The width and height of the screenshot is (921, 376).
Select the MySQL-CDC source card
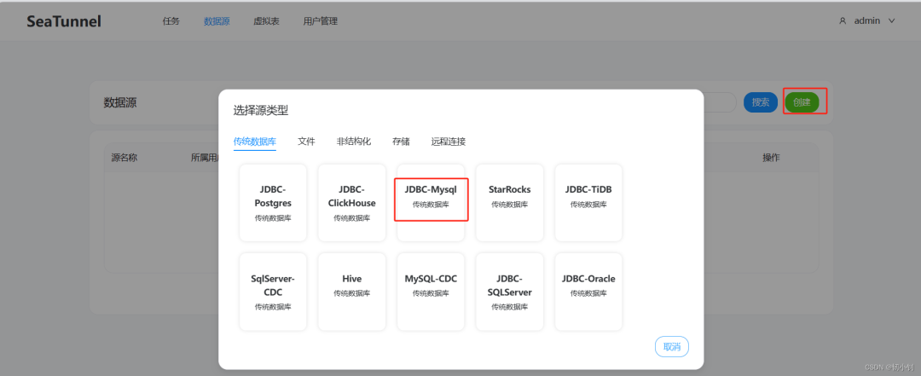tap(431, 292)
